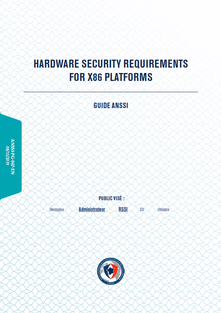Screen dimensions: 221x313
Task: Click the ANSSI text at the logo bottom
Action: 111,283
